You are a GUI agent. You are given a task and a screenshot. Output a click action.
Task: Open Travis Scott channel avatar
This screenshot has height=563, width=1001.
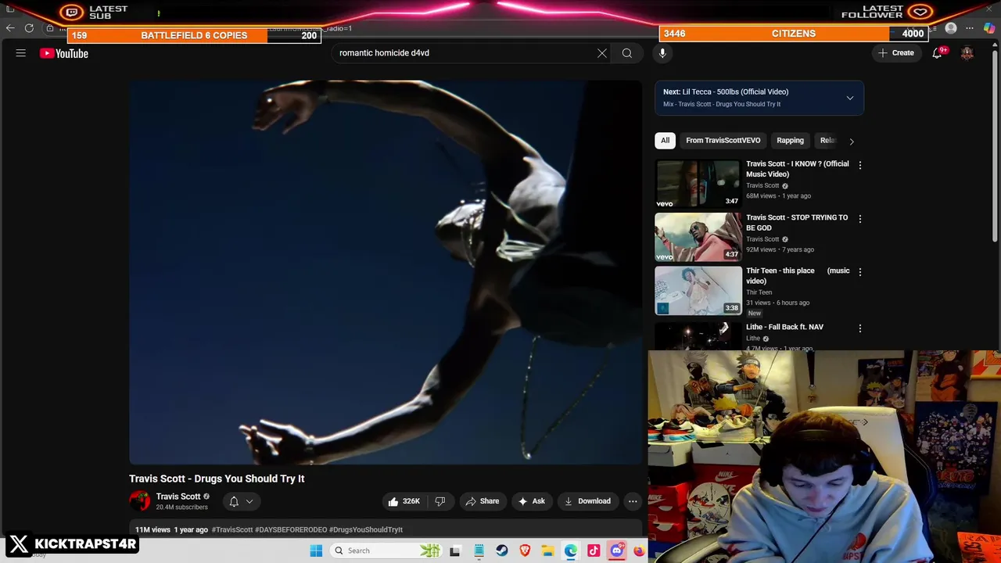(139, 501)
